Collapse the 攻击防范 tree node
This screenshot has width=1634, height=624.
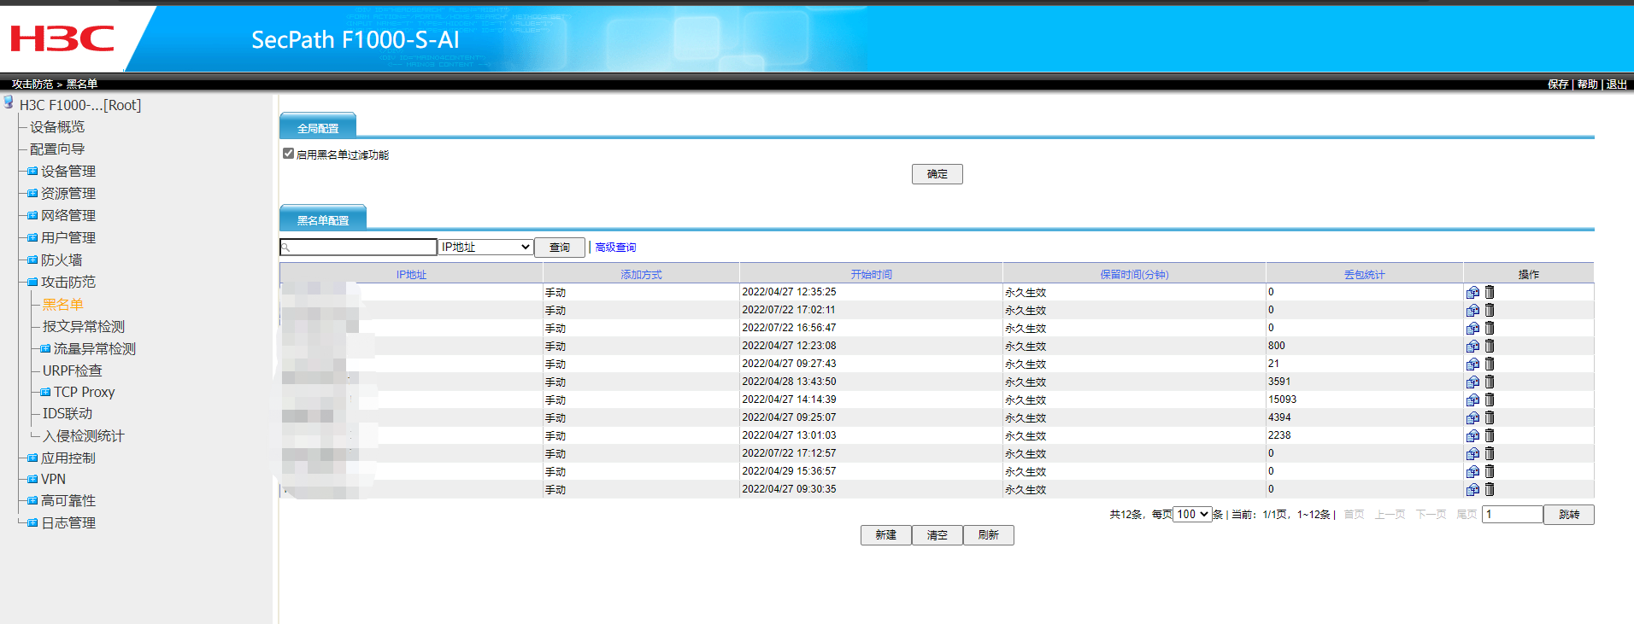click(32, 283)
